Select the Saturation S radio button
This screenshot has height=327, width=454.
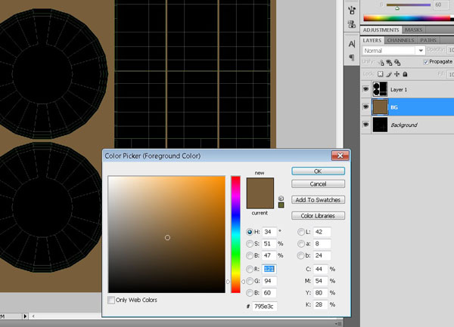(250, 244)
